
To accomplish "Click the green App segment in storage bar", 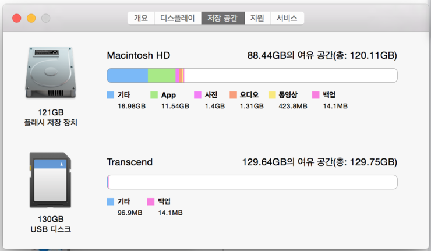I will tap(161, 76).
